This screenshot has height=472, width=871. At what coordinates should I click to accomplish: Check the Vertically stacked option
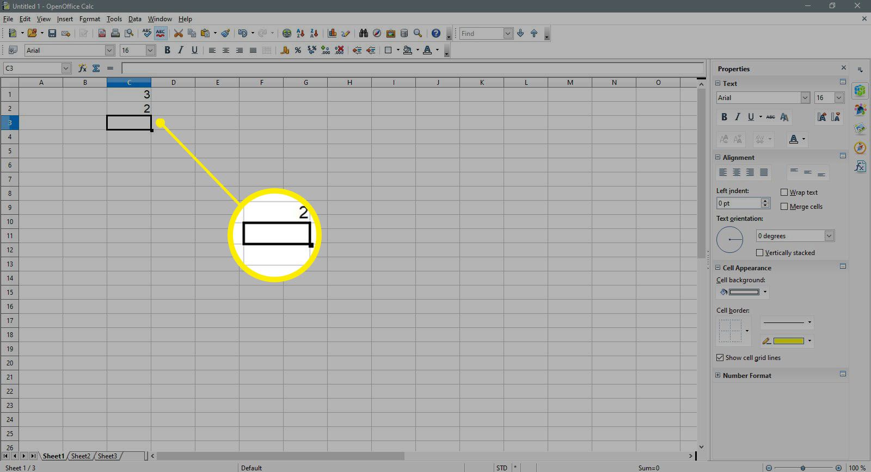[759, 253]
